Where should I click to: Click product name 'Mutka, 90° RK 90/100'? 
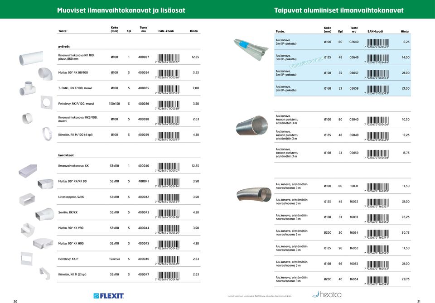73,72
